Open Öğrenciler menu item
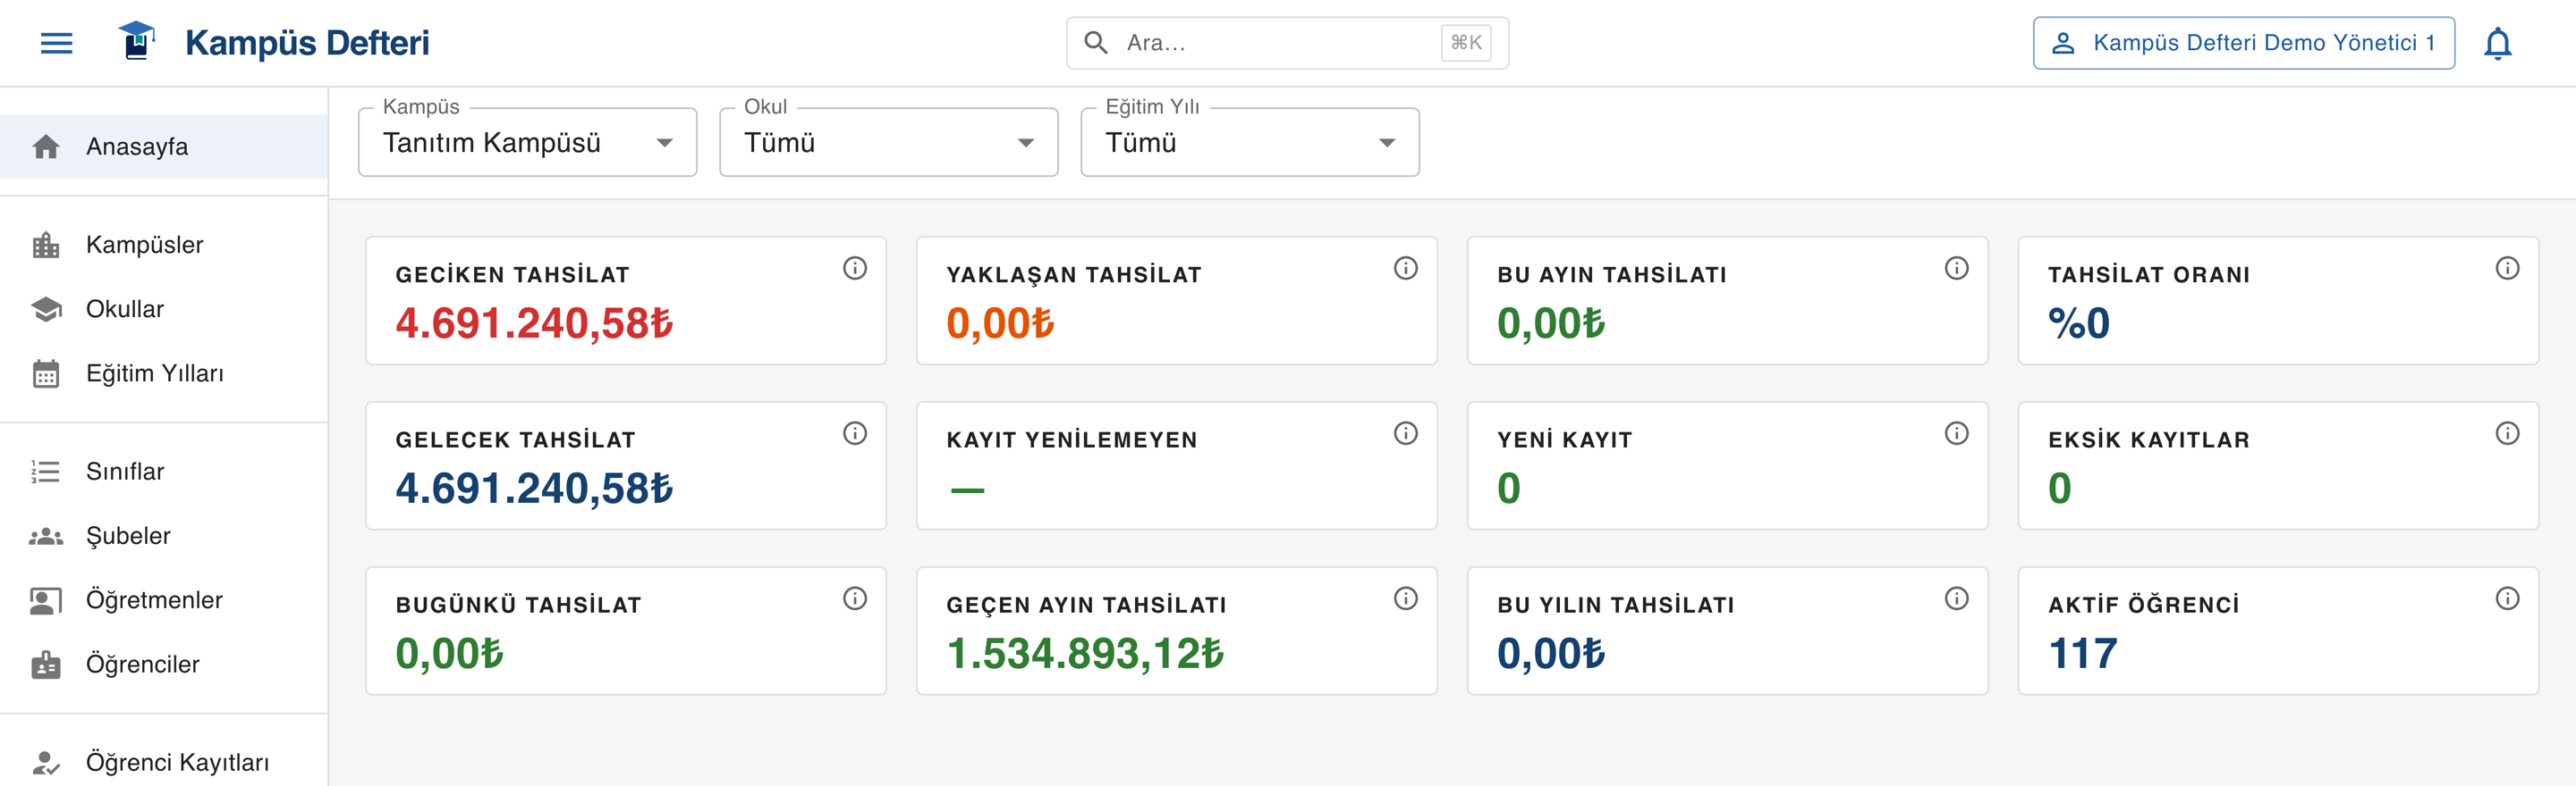The image size is (2576, 786). 164,665
